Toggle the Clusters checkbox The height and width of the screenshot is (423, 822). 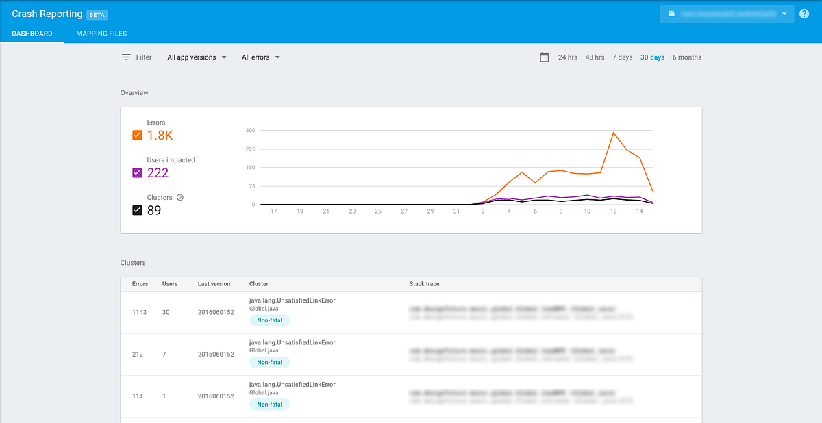pos(137,210)
